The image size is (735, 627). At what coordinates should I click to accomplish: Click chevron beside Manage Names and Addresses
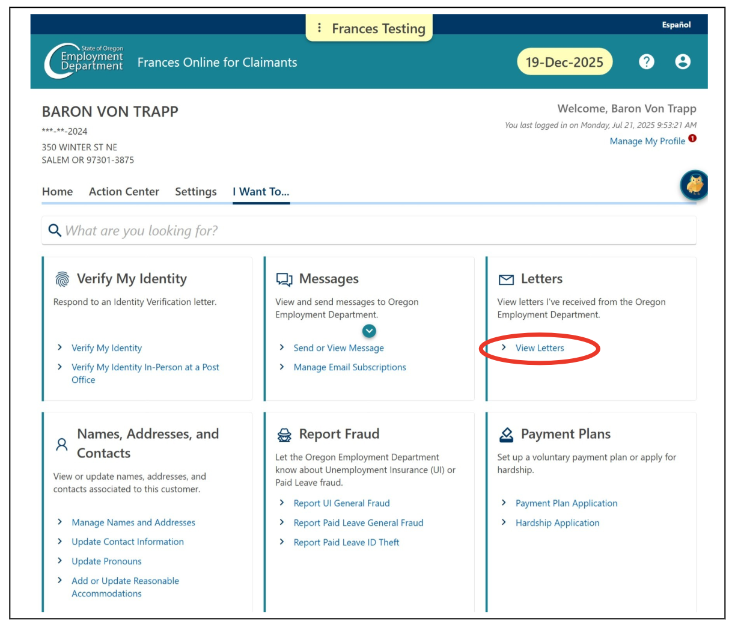pos(59,522)
